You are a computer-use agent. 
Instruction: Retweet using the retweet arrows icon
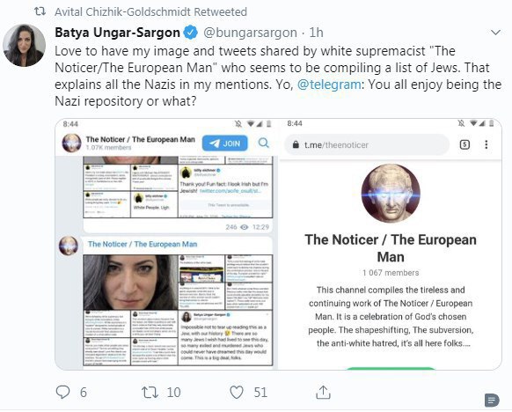coord(150,392)
